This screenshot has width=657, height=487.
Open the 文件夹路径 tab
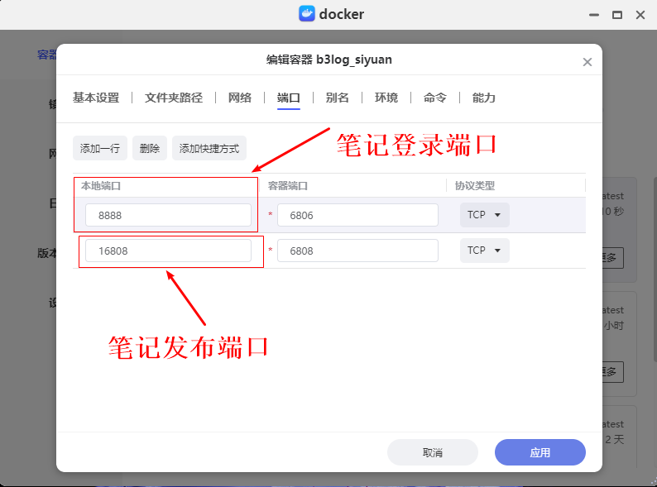174,98
